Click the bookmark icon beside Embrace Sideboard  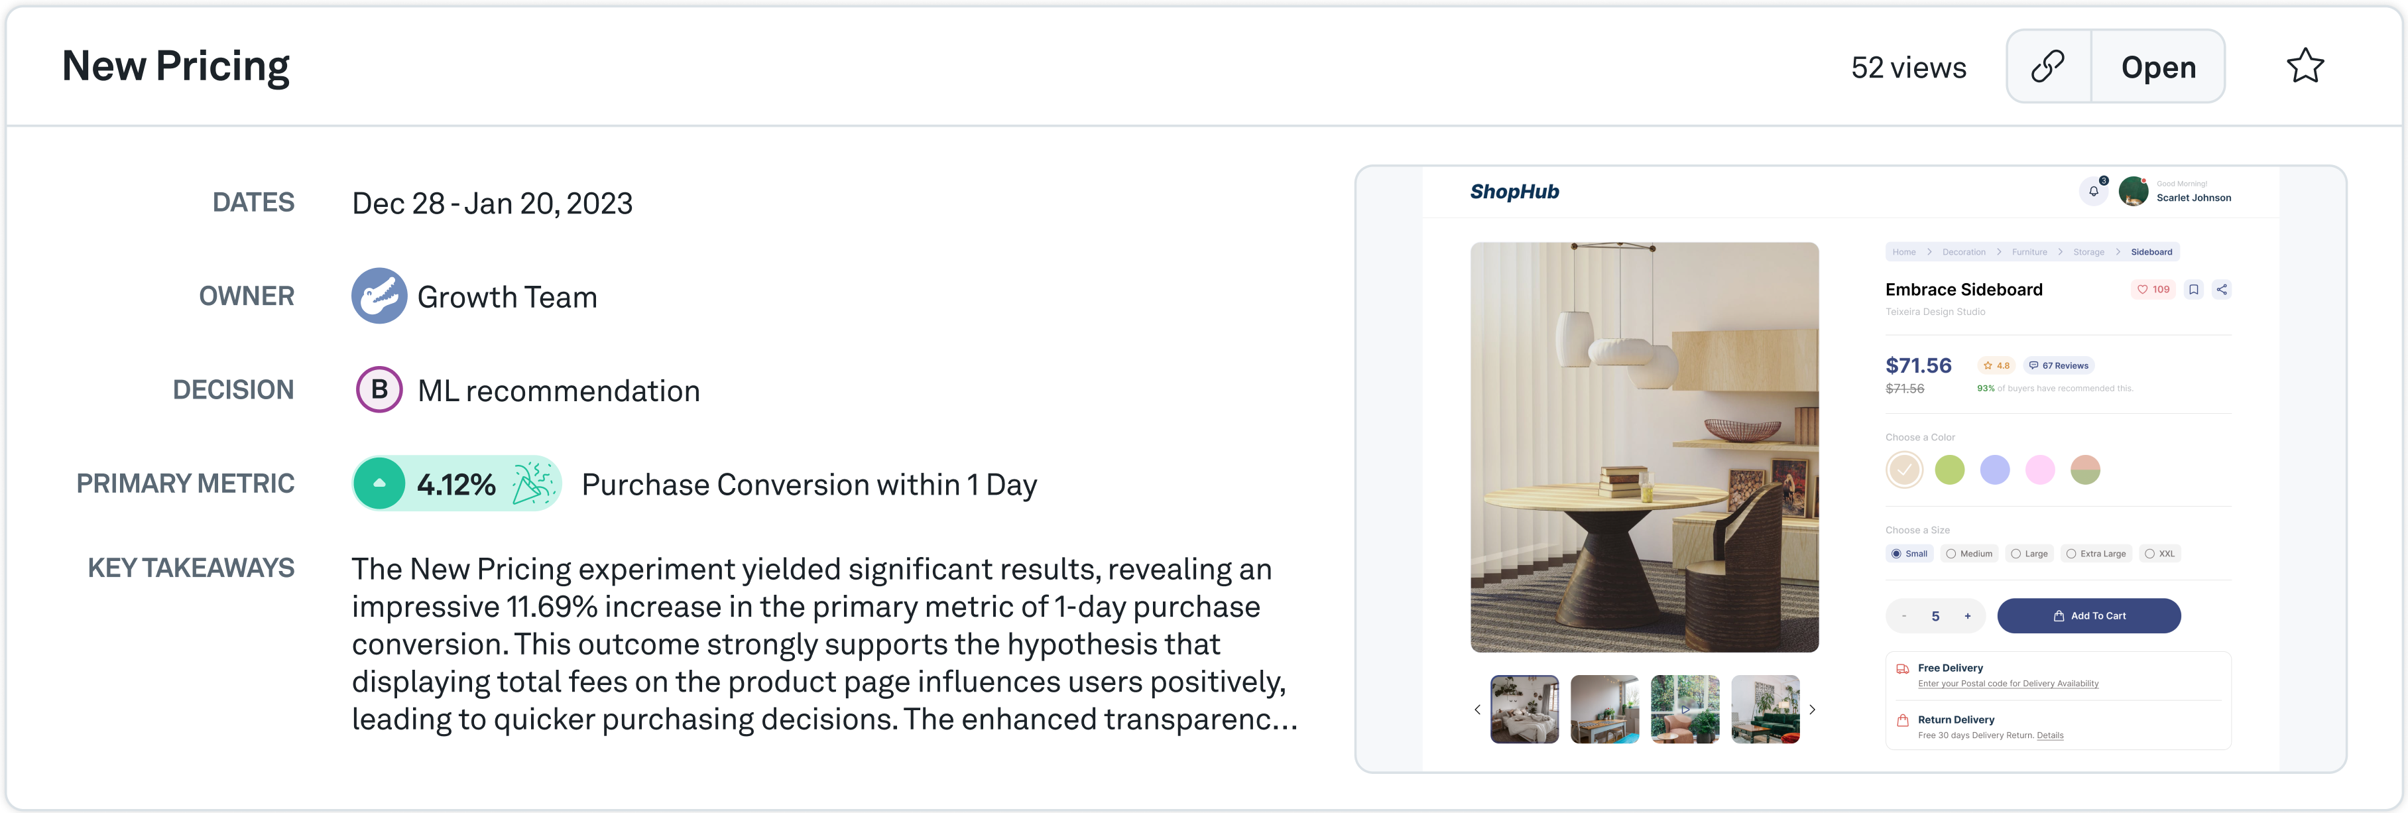point(2193,290)
